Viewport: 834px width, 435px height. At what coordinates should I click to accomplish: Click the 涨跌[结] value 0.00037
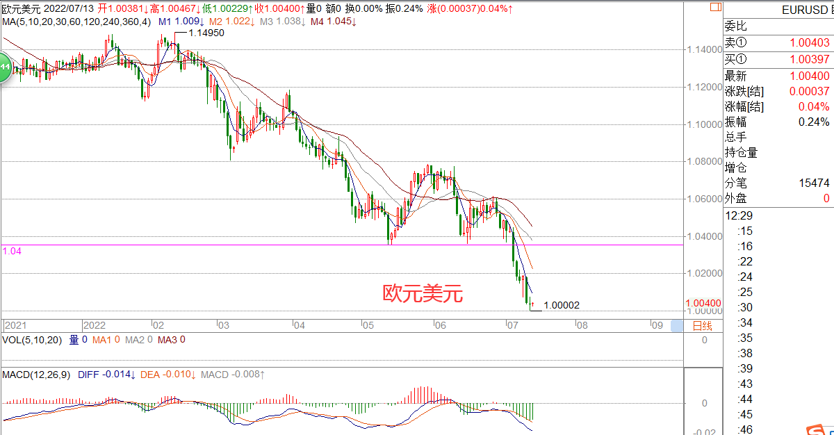(x=809, y=91)
